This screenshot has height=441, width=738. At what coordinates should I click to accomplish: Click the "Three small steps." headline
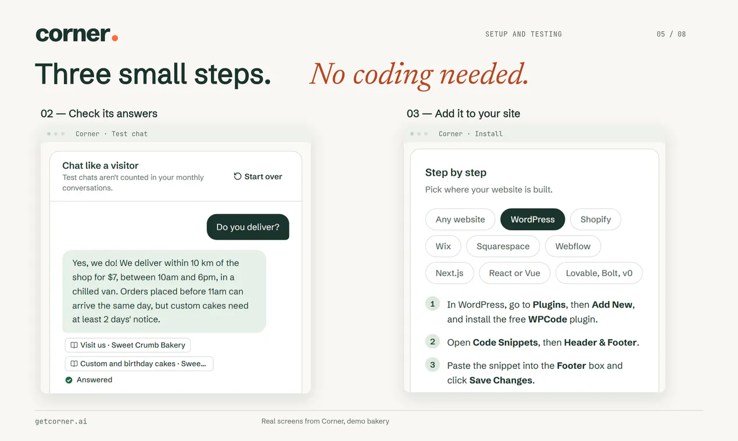153,74
